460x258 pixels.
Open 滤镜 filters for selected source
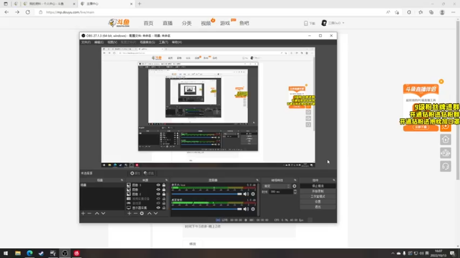[x=149, y=173]
